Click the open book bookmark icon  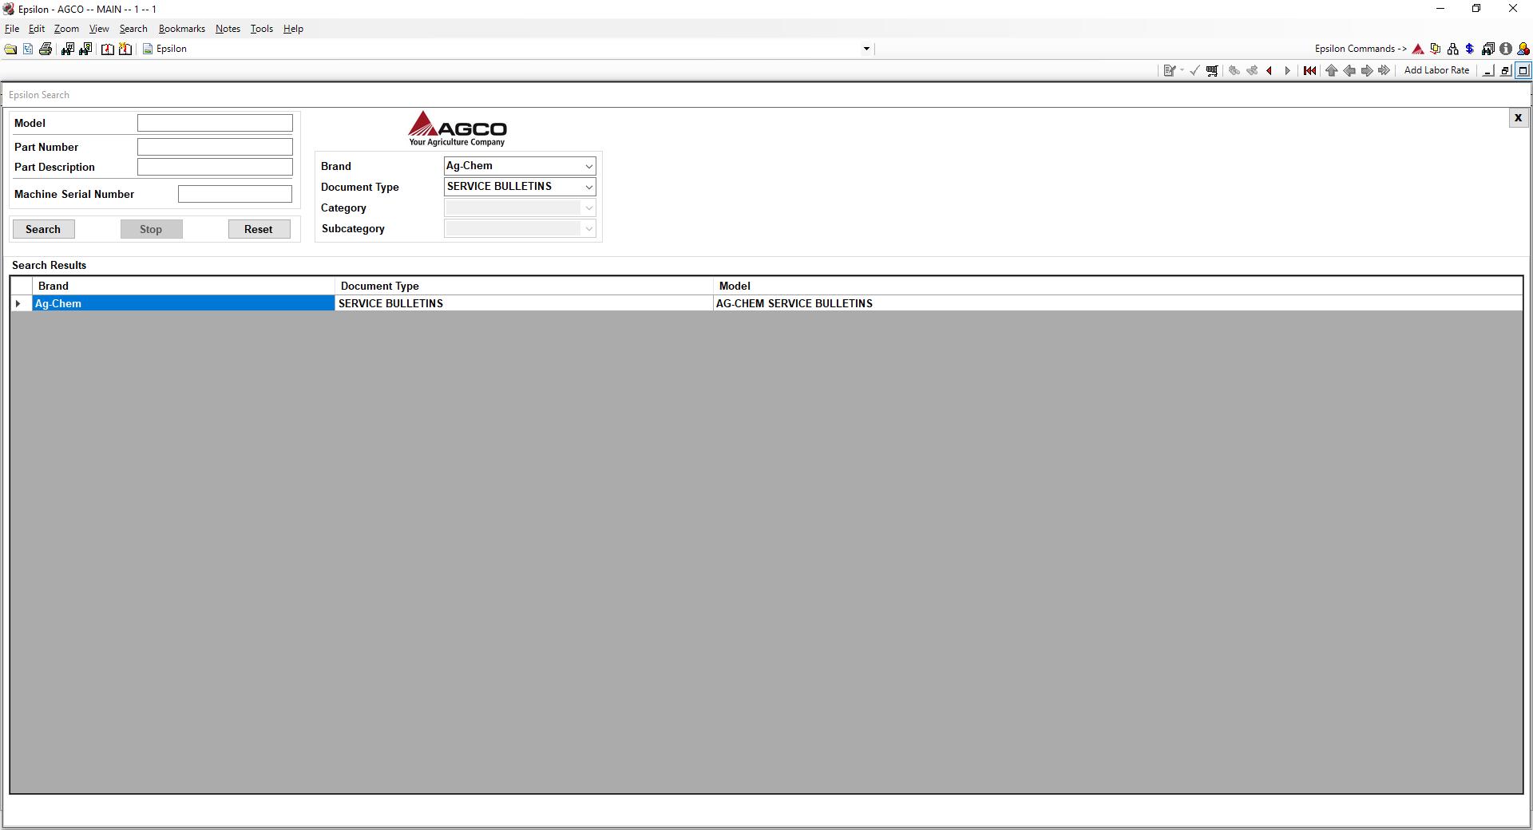pos(107,49)
